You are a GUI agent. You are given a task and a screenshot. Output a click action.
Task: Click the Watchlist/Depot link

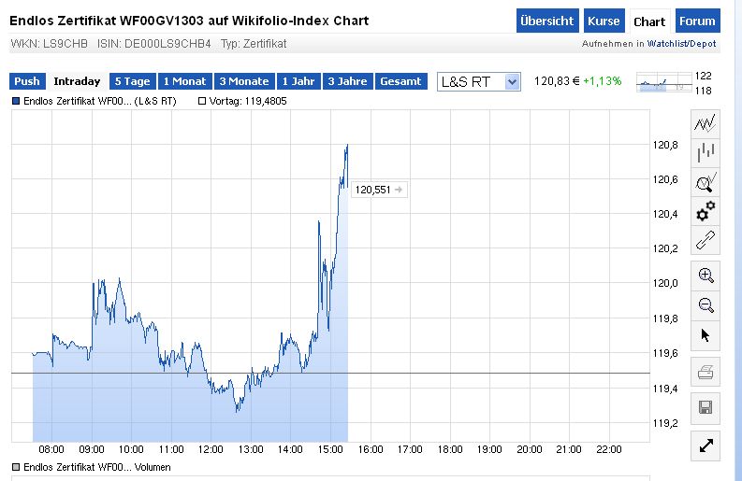(681, 44)
